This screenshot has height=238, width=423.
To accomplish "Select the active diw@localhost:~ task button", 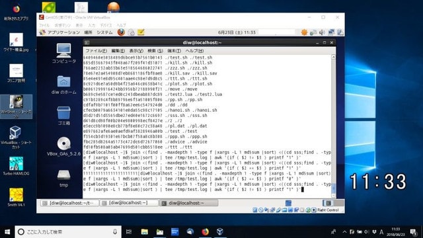I will click(x=188, y=203).
